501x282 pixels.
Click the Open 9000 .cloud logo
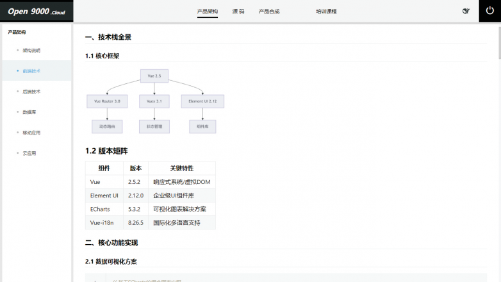[x=37, y=11]
